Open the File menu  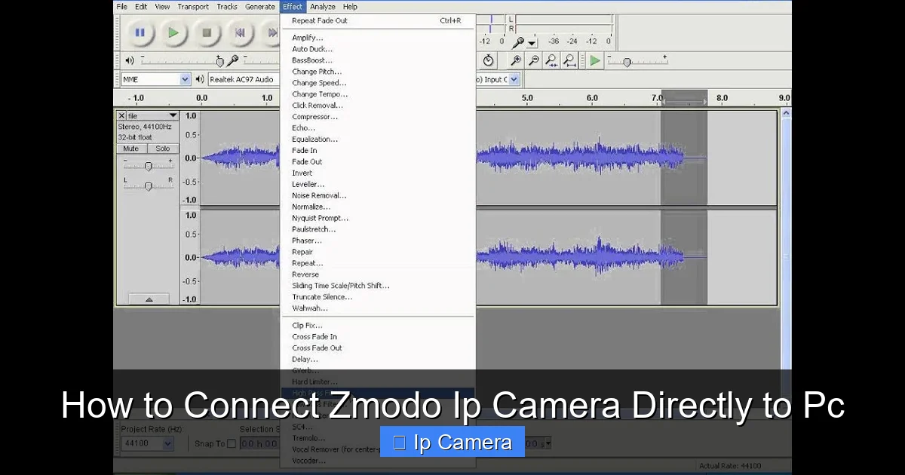click(x=121, y=7)
